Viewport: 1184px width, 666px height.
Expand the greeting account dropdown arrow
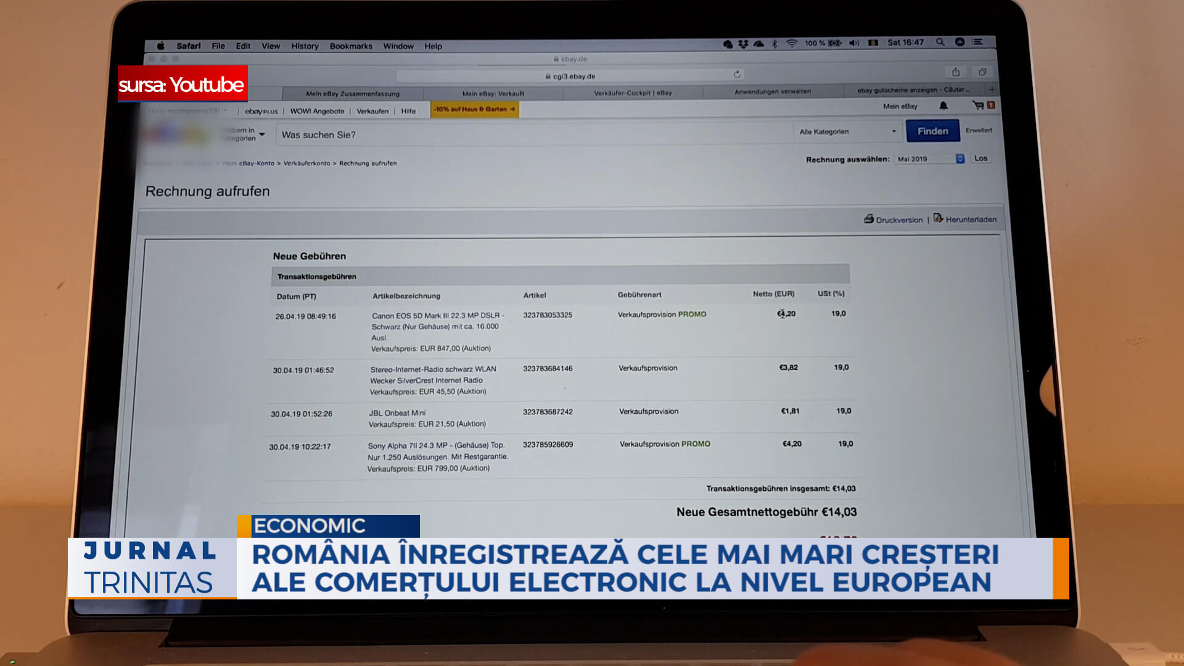225,110
